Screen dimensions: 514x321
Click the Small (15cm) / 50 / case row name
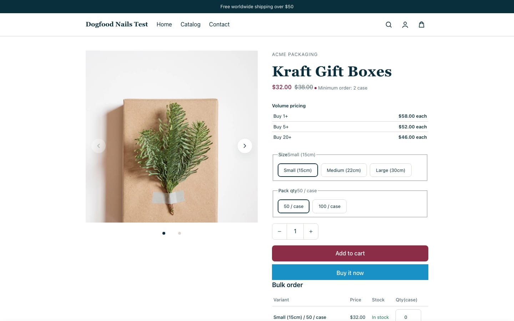pyautogui.click(x=300, y=317)
